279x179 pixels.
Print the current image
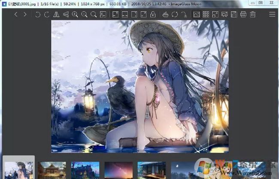243,15
